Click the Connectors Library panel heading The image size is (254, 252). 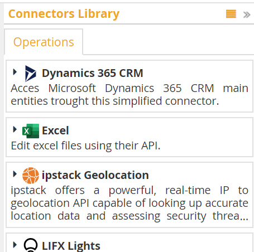coord(64,14)
